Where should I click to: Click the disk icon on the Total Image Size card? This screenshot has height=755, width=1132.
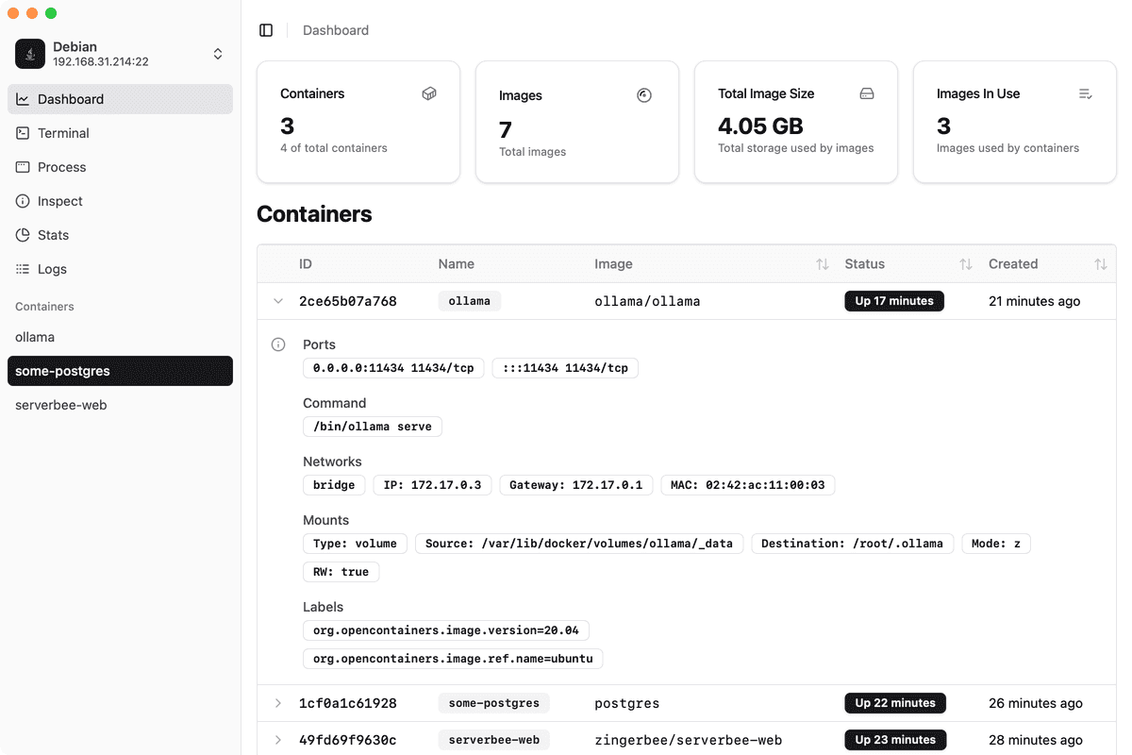point(867,94)
